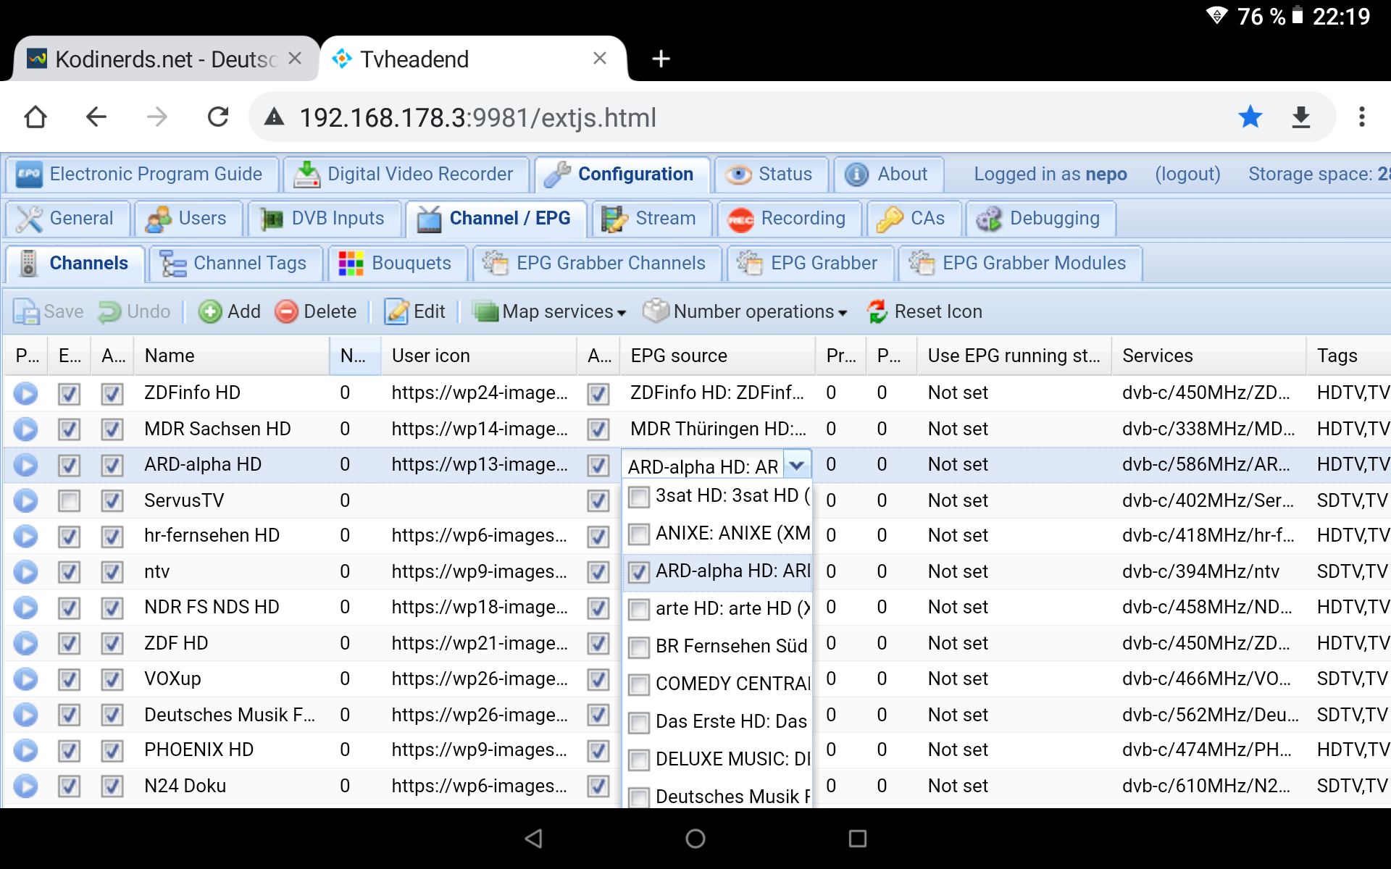The height and width of the screenshot is (869, 1391).
Task: Open the EPG Grabber Channels tab
Action: pos(598,264)
